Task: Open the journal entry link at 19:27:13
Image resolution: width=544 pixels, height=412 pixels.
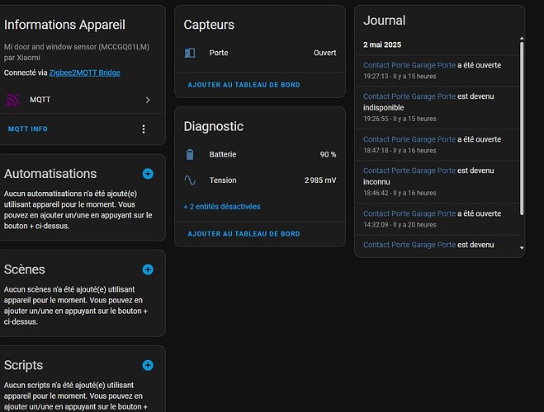Action: click(x=409, y=65)
